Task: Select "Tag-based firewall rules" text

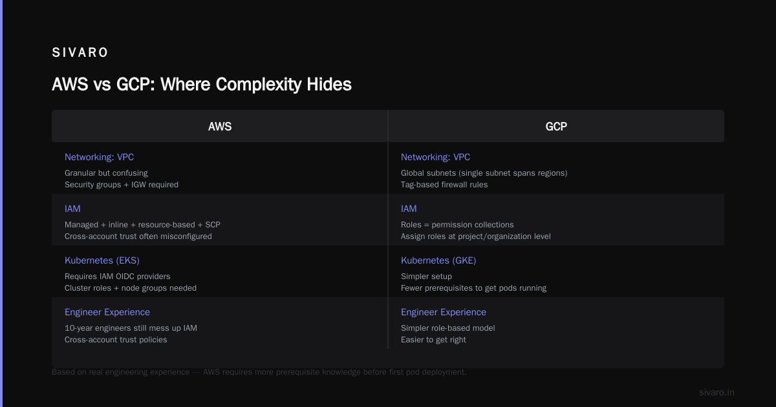Action: 444,185
